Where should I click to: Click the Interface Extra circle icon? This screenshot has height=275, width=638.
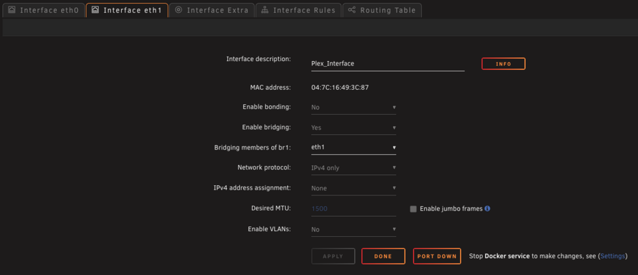[178, 10]
